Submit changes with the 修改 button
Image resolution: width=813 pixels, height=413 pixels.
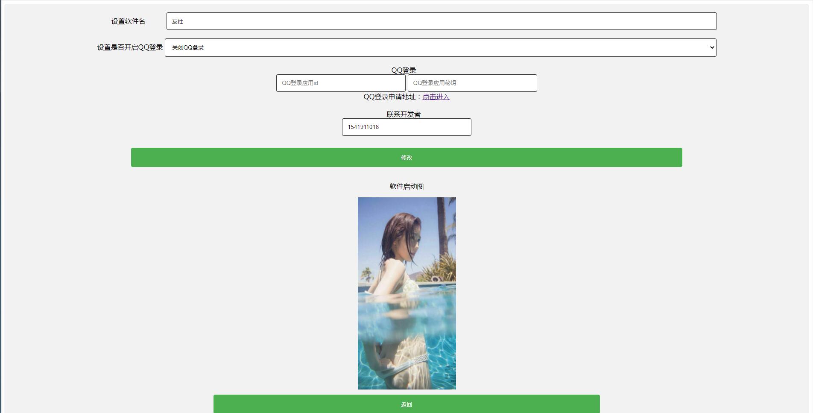coord(406,158)
